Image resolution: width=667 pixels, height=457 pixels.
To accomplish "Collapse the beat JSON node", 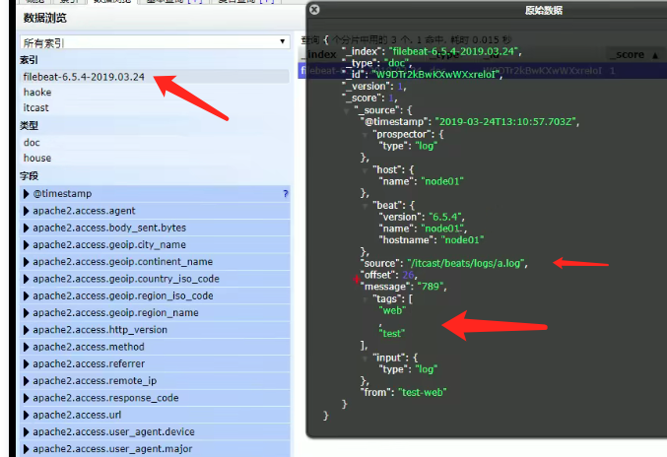I will click(365, 206).
